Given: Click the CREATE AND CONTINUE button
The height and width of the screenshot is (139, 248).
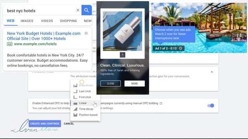Looking at the screenshot, I should [x=45, y=124].
